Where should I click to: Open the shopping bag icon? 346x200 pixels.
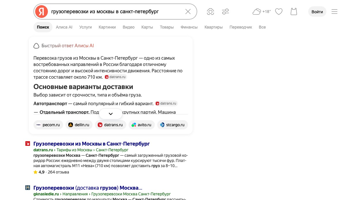pyautogui.click(x=294, y=12)
